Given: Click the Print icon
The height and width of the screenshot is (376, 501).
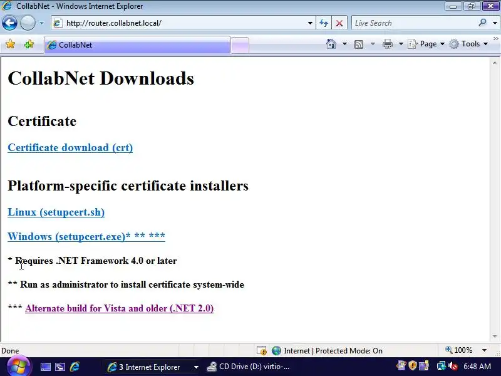Looking at the screenshot, I should click(387, 44).
